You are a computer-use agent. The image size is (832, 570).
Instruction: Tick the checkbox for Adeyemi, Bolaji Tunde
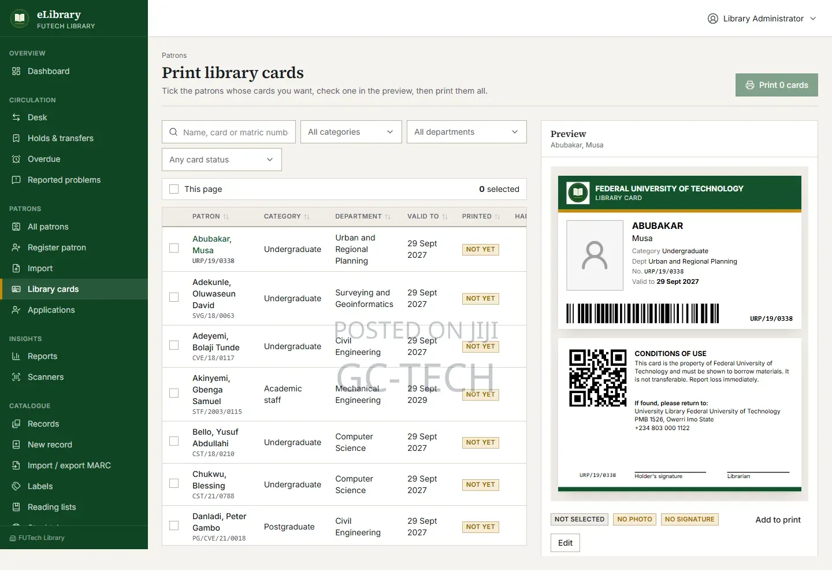click(174, 345)
